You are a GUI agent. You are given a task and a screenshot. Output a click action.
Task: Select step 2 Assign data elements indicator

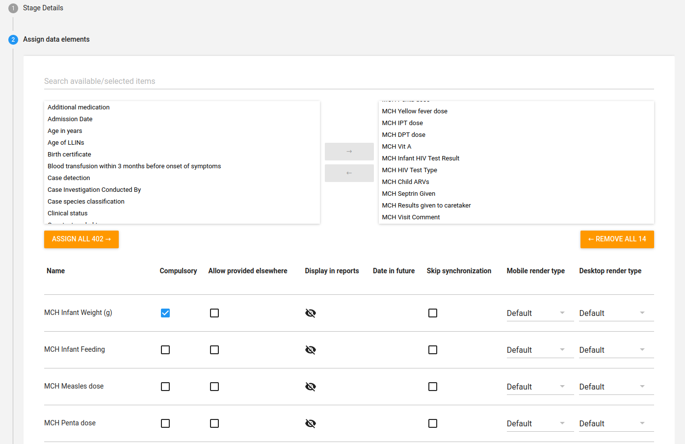coord(13,40)
